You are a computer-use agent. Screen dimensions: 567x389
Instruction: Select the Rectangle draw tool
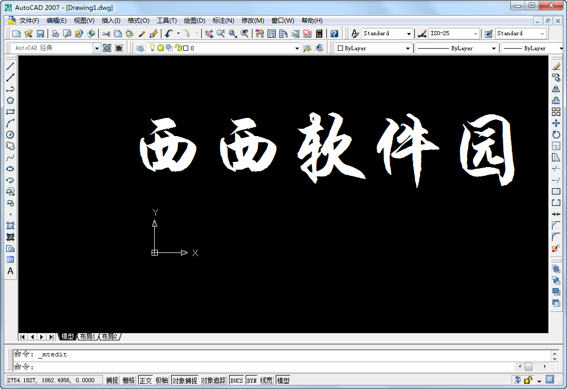coord(10,112)
